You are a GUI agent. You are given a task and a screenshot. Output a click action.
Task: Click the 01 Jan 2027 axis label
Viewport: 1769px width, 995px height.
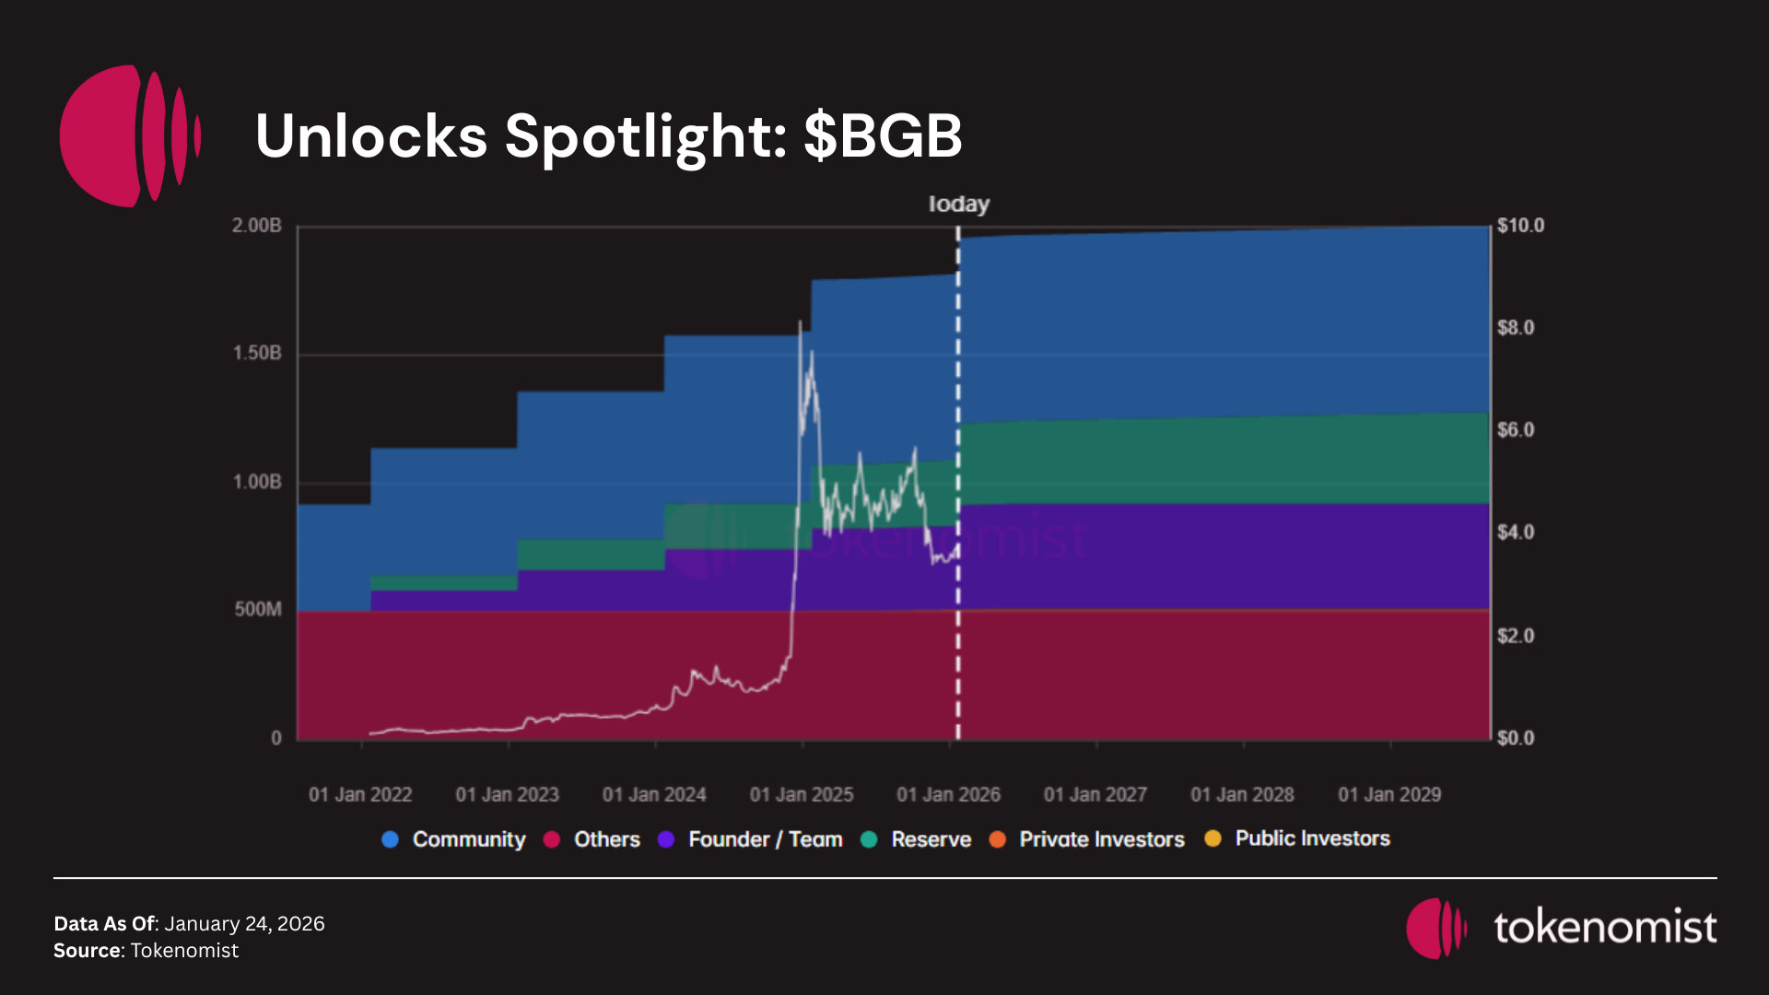(1095, 794)
